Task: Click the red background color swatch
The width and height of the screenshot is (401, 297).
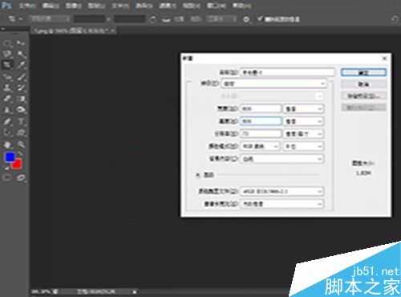Action: click(x=18, y=165)
